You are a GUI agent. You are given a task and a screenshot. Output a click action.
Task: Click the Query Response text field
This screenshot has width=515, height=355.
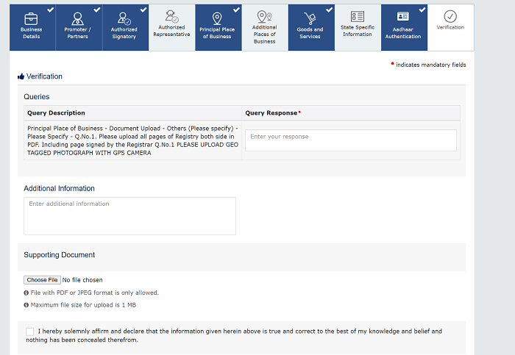point(350,140)
